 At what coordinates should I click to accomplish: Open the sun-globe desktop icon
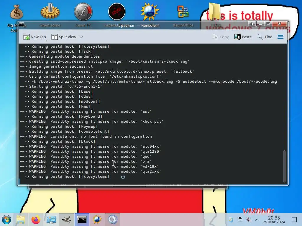pos(150,12)
